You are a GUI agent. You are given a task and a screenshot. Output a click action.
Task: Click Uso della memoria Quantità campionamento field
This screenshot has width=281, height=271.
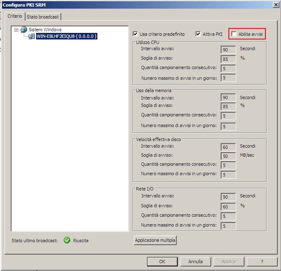click(228, 116)
